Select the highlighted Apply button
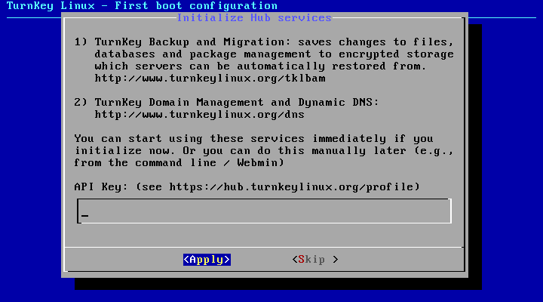This screenshot has width=543, height=302. pos(207,260)
